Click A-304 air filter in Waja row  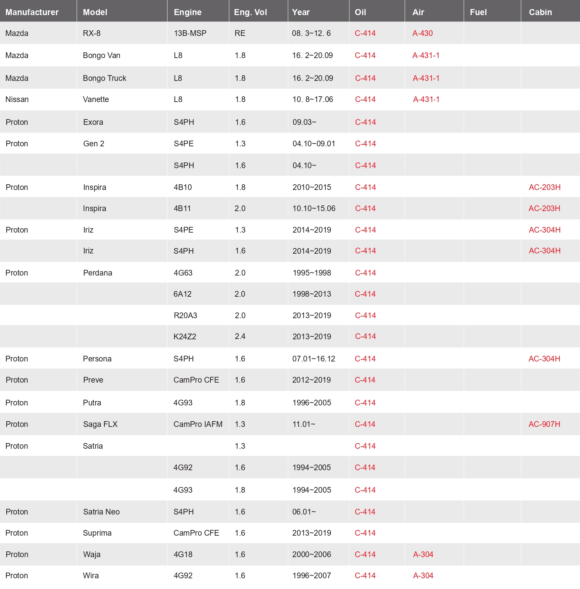pos(423,554)
